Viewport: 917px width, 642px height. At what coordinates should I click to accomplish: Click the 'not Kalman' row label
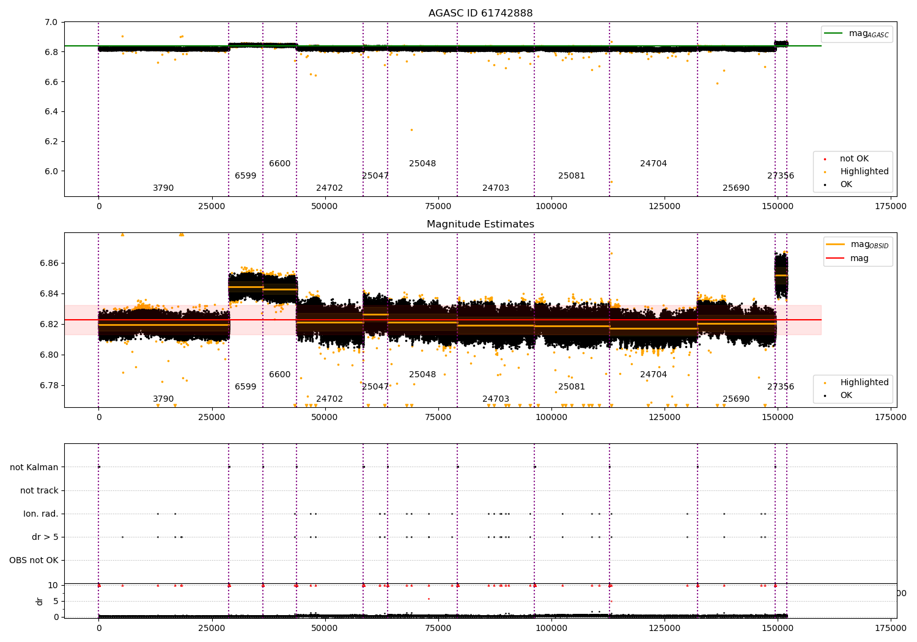coord(34,467)
